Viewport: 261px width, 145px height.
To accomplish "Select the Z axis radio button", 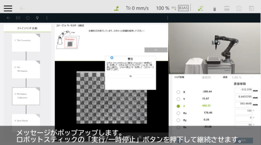I will pos(178,106).
